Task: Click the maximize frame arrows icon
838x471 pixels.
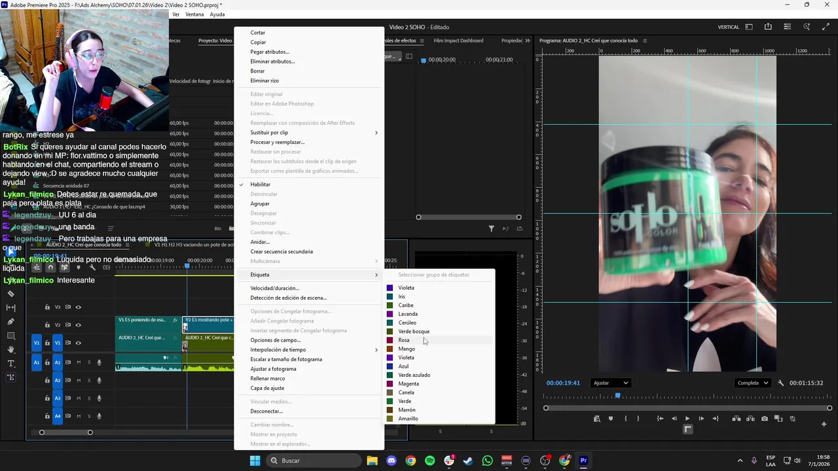Action: coord(825,27)
